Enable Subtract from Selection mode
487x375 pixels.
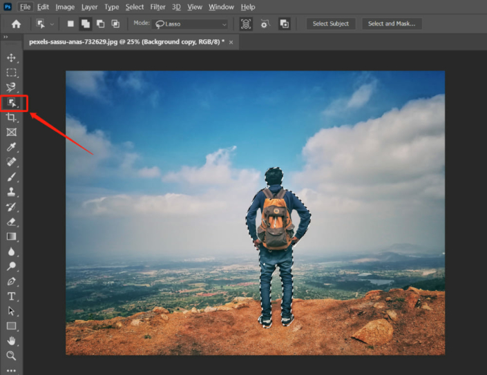[x=100, y=23]
